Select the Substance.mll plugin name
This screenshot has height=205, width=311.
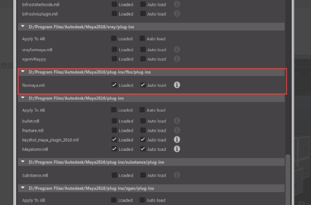(35, 176)
